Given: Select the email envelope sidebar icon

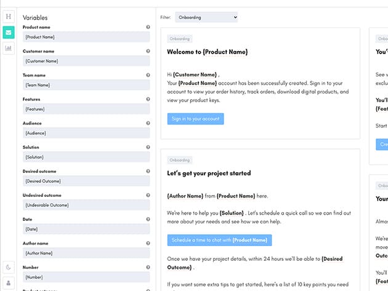Looking at the screenshot, I should [x=9, y=32].
